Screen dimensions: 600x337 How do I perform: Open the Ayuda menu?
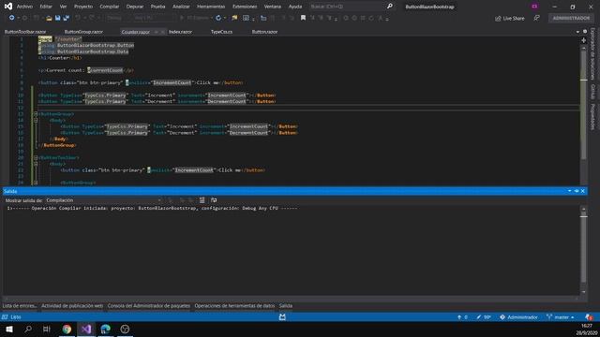[x=295, y=7]
